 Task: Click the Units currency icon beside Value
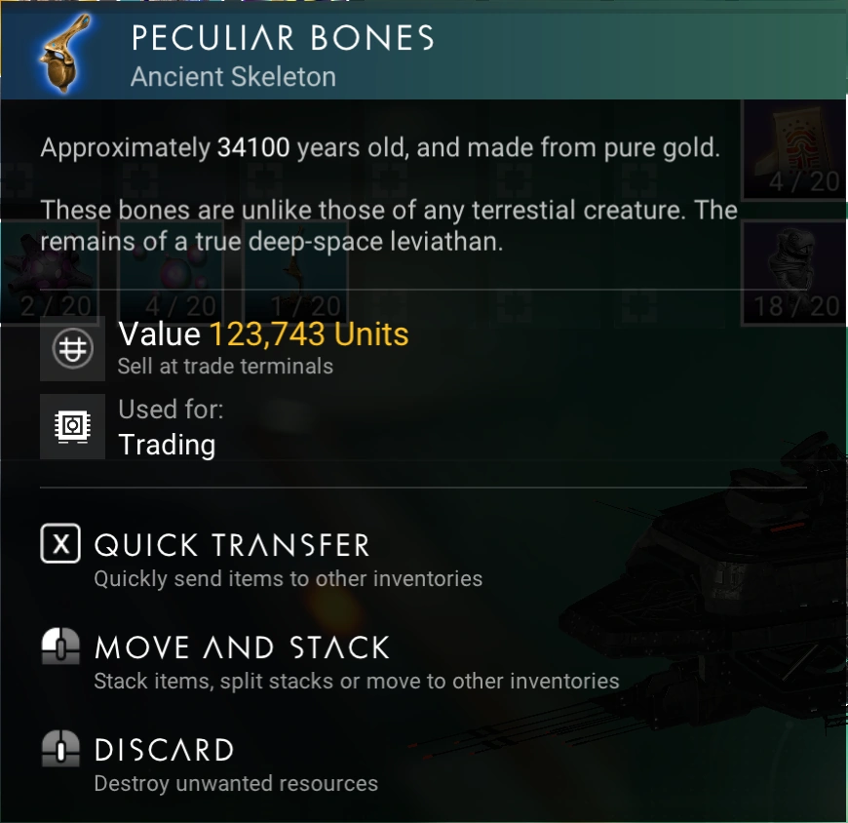(x=72, y=349)
